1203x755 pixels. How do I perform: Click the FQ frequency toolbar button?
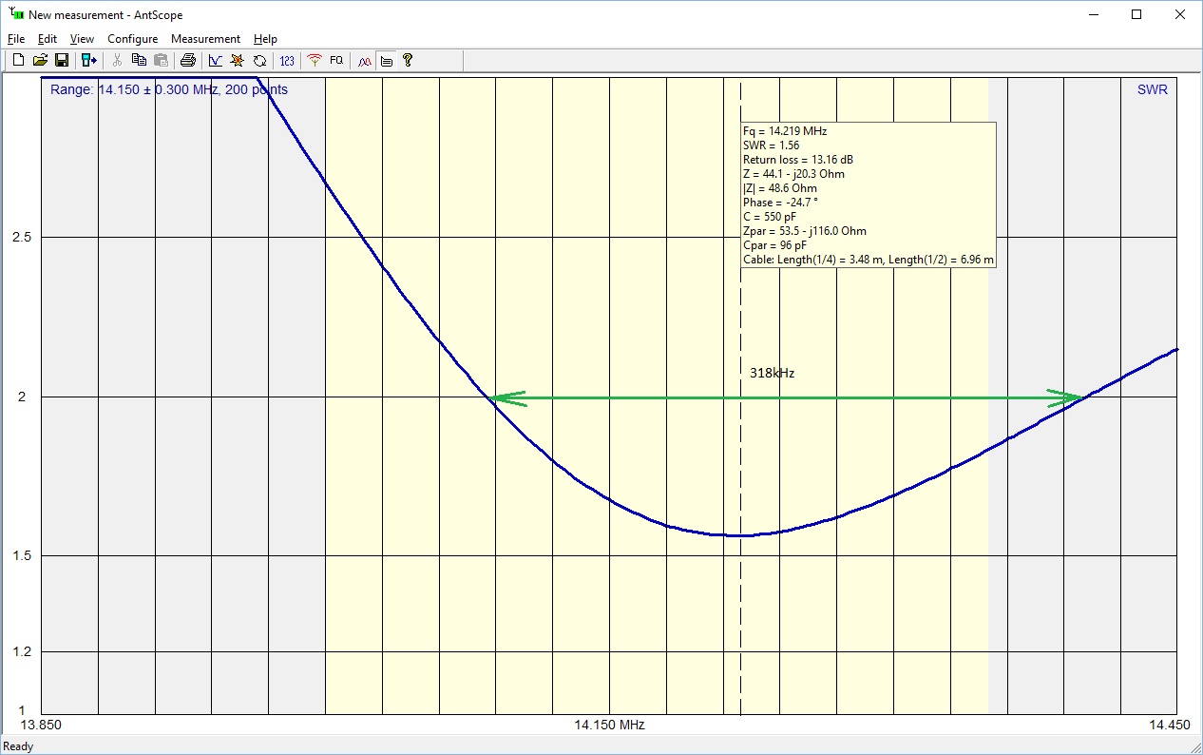coord(336,61)
